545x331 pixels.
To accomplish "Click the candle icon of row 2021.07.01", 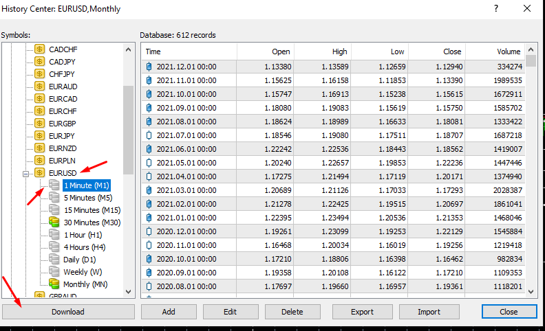I will pos(149,135).
